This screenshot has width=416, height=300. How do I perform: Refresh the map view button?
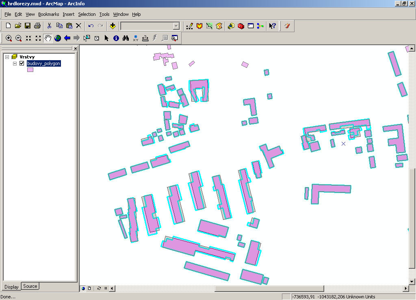[x=99, y=288]
